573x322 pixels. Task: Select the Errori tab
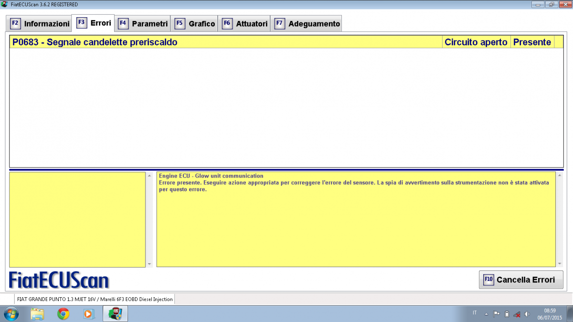tap(93, 23)
